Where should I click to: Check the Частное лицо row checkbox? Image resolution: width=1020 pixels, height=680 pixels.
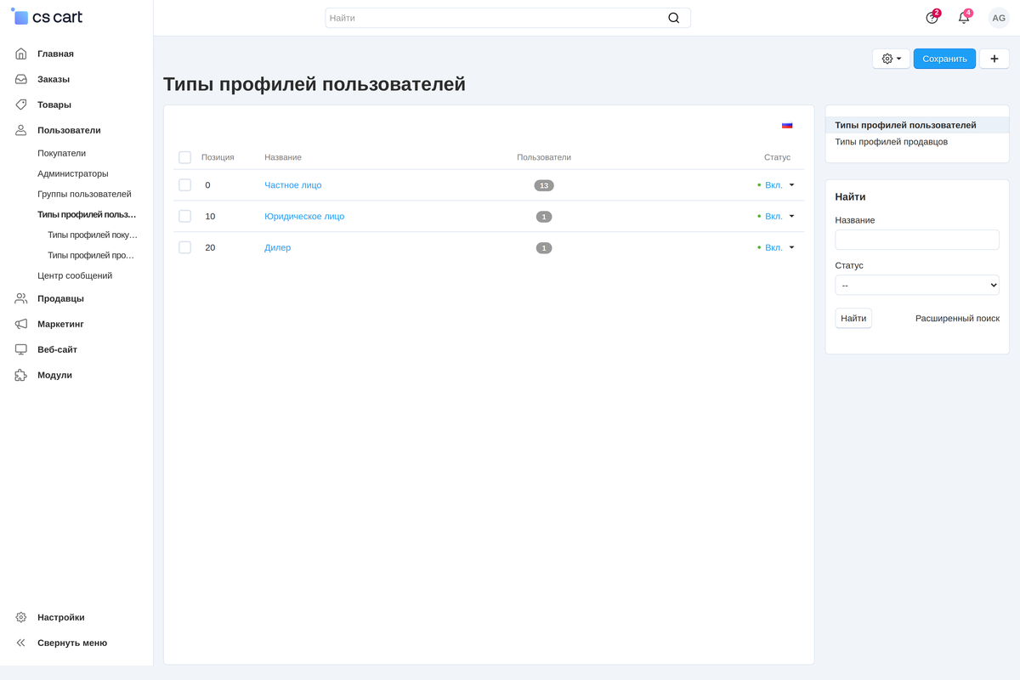point(184,185)
